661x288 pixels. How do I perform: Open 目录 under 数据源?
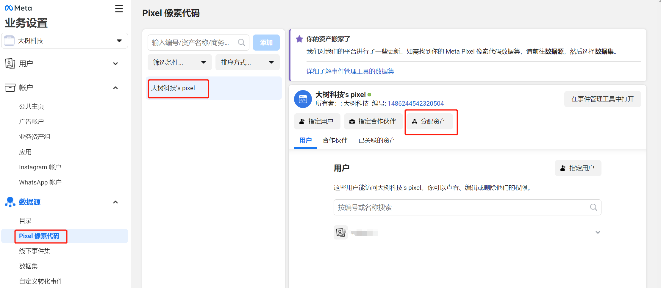25,221
